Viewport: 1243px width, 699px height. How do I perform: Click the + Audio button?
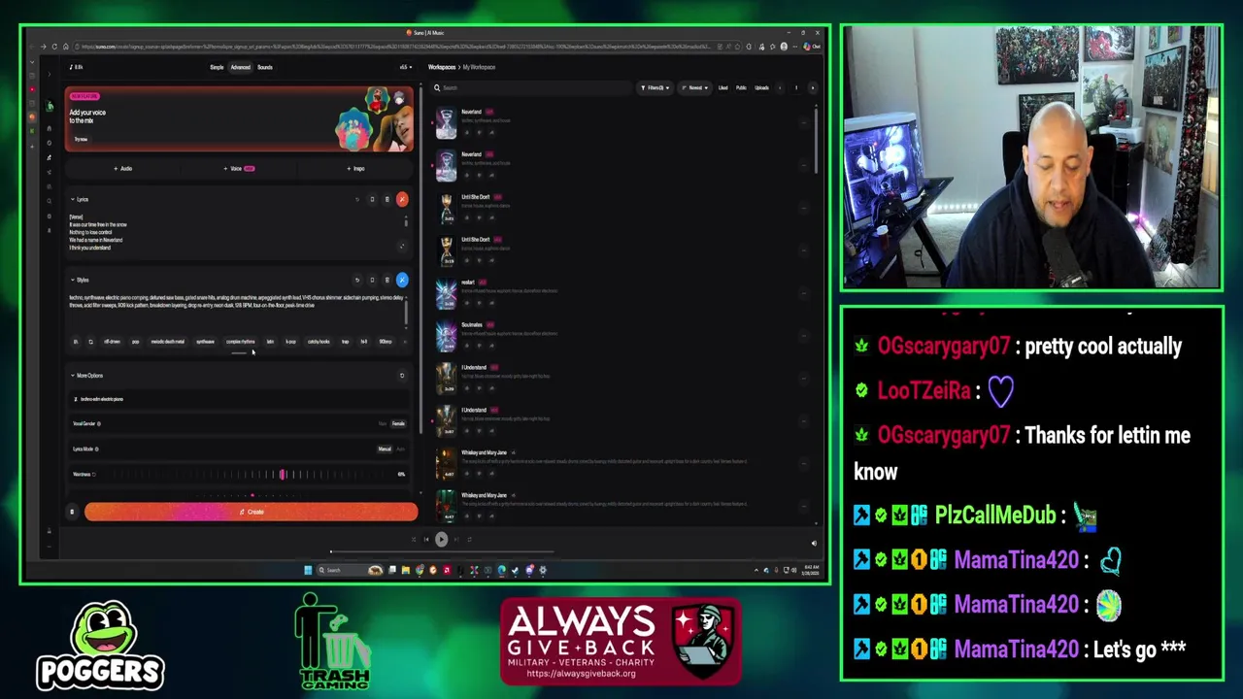pos(122,169)
